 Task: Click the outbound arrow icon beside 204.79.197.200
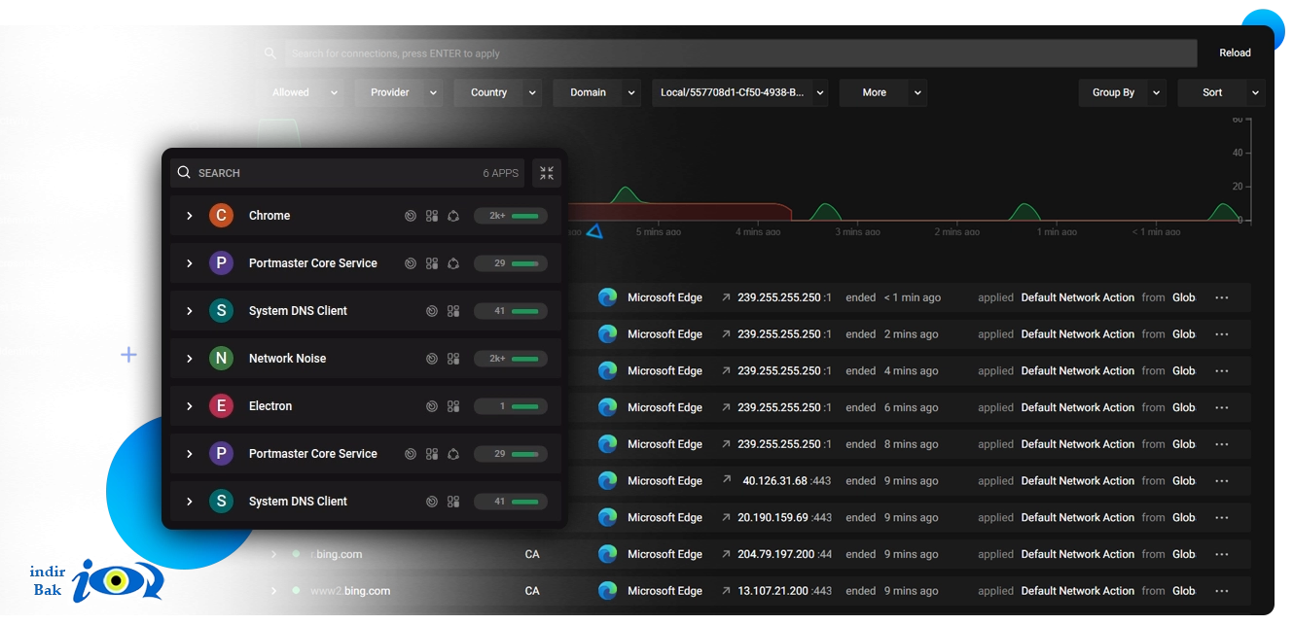pos(726,554)
